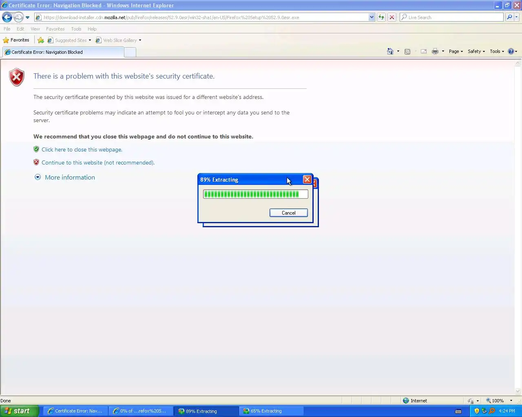Refresh the page with green arrows icon
Image resolution: width=522 pixels, height=417 pixels.
tap(381, 17)
